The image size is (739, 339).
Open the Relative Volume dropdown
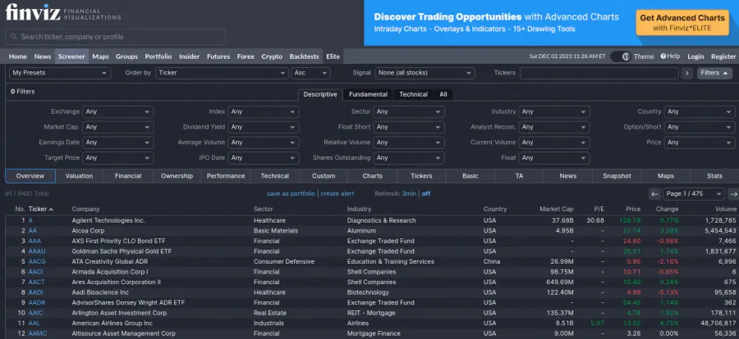click(x=409, y=142)
